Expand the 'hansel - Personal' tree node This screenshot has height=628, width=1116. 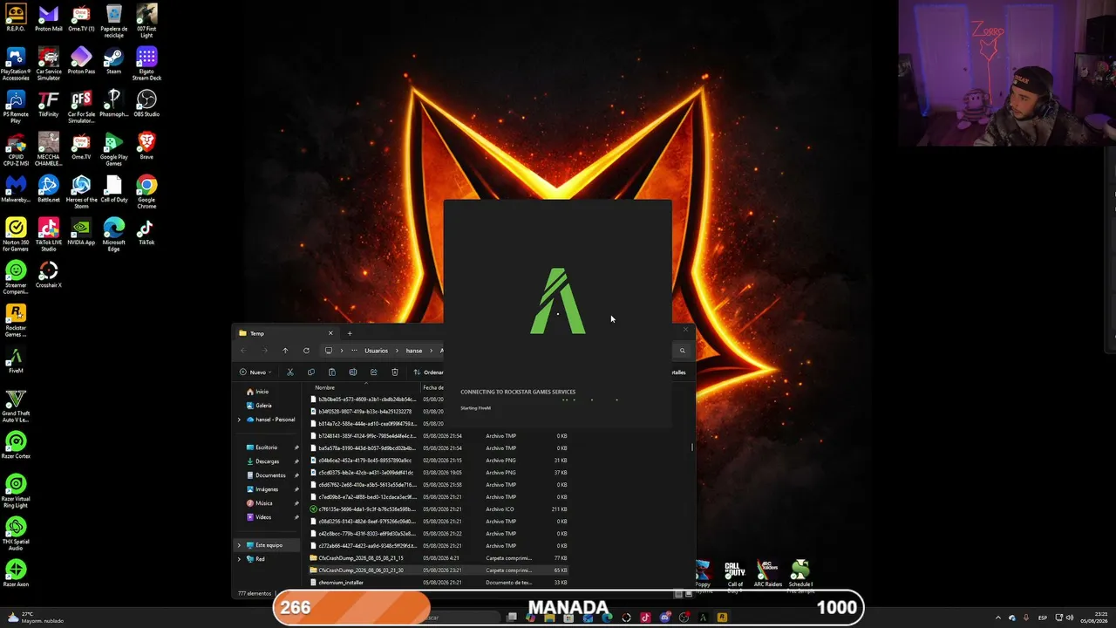[239, 420]
